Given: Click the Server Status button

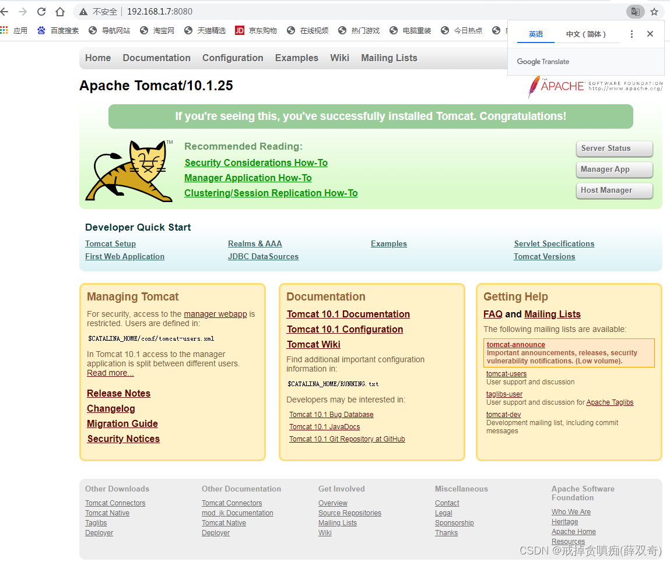Looking at the screenshot, I should click(x=614, y=149).
